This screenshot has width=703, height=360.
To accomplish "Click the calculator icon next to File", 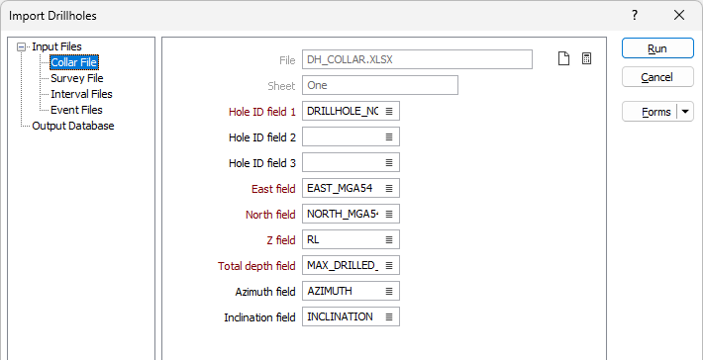I will click(x=586, y=58).
